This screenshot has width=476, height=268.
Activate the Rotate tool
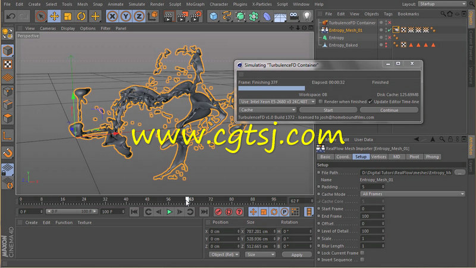[x=81, y=16]
